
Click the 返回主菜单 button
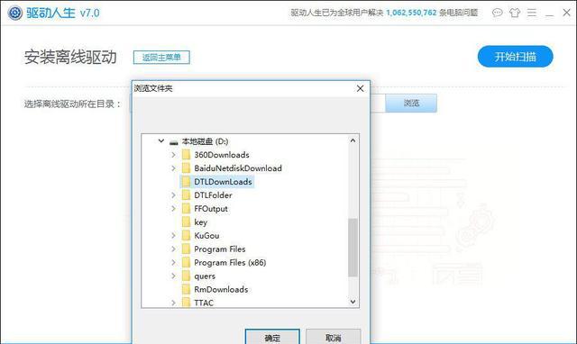tap(161, 58)
